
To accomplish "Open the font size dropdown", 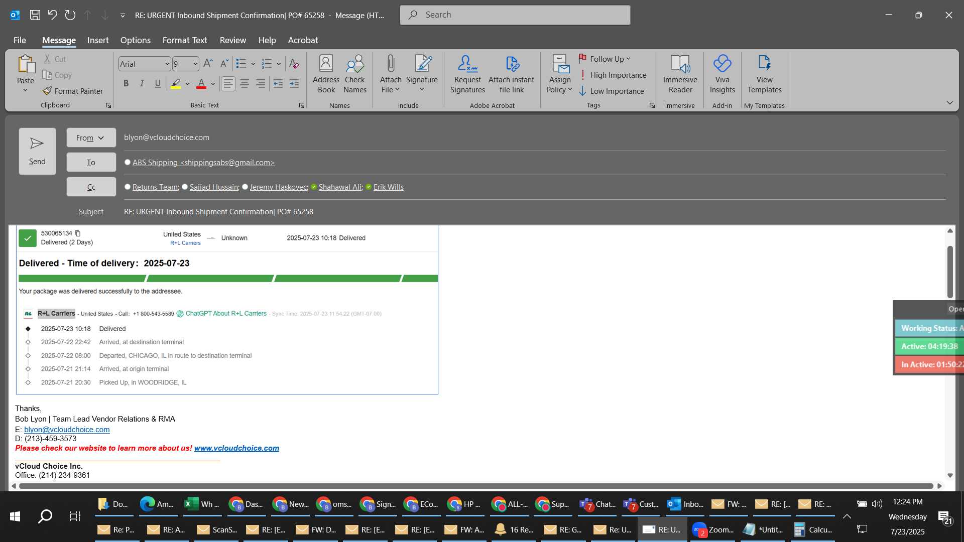I will pos(195,64).
